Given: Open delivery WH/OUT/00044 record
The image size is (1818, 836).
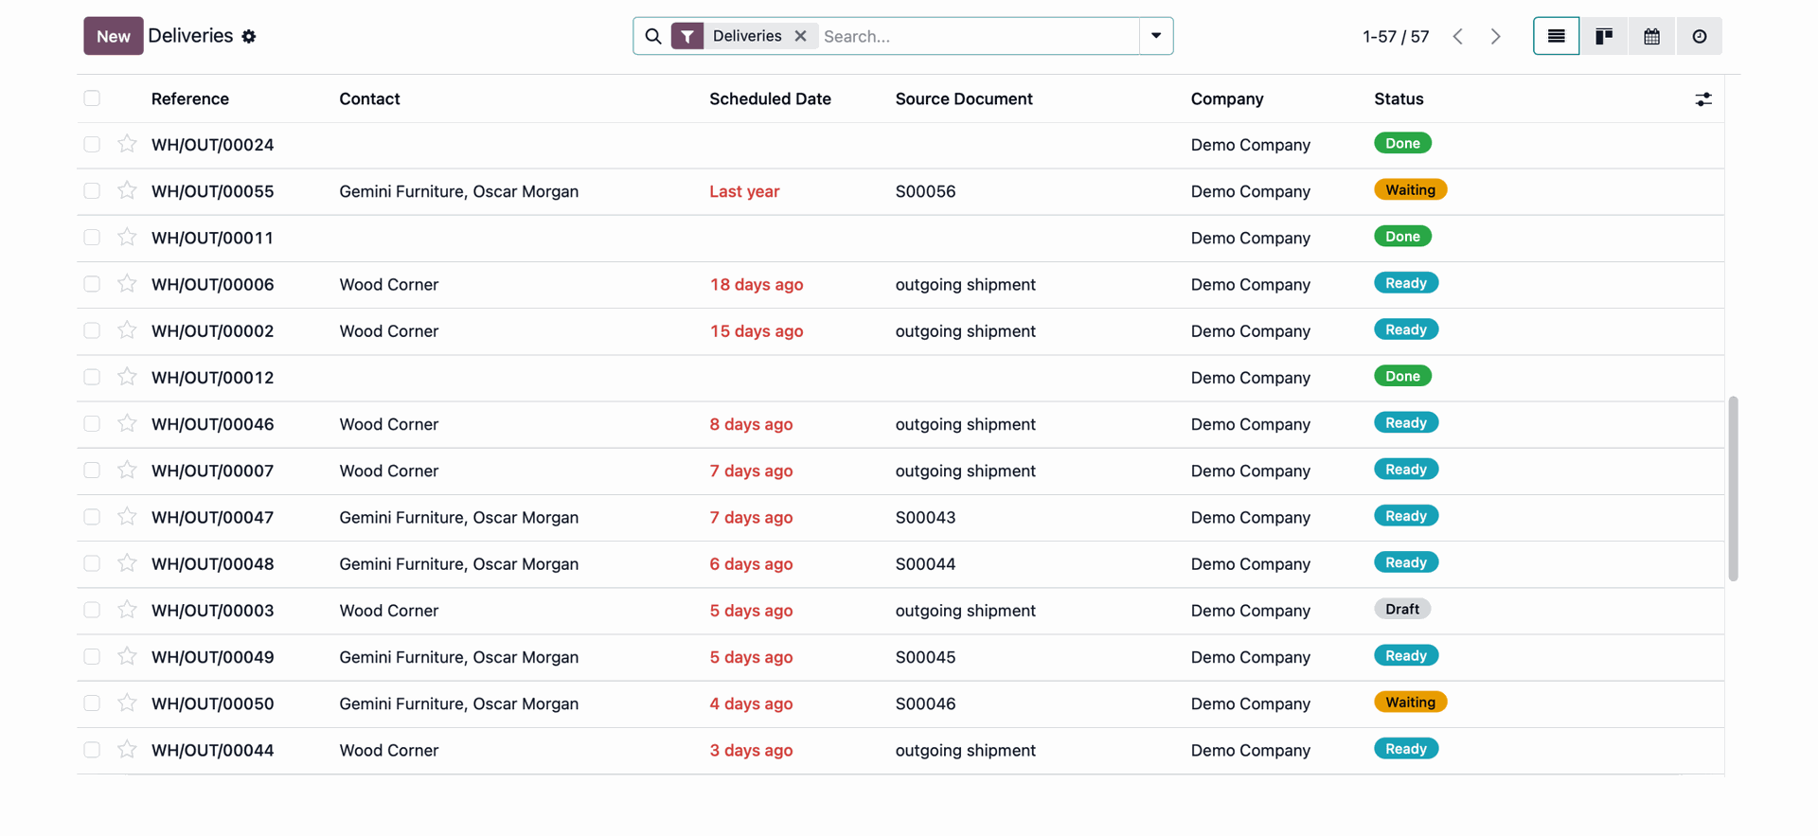Looking at the screenshot, I should (212, 751).
